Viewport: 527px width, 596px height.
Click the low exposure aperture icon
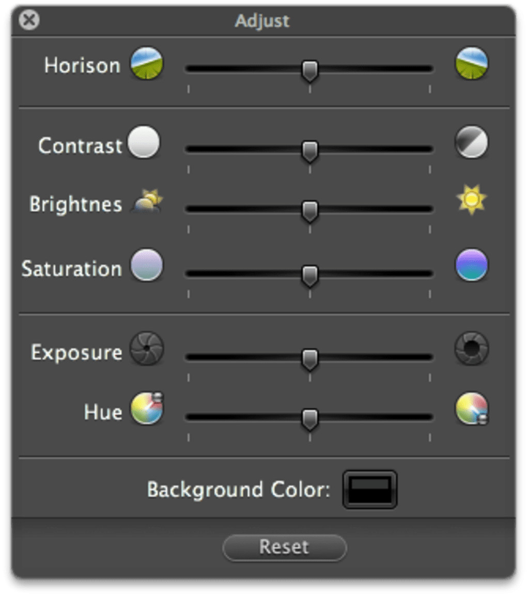click(x=147, y=349)
